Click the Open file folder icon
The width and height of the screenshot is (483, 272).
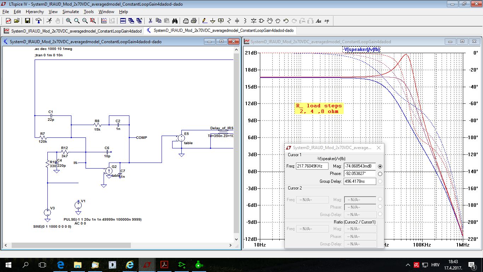(x=17, y=21)
